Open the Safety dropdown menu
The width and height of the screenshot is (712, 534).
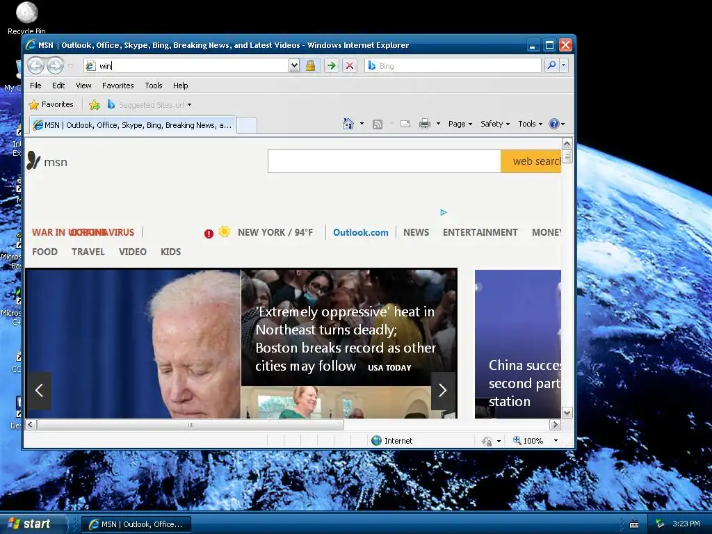pyautogui.click(x=495, y=124)
